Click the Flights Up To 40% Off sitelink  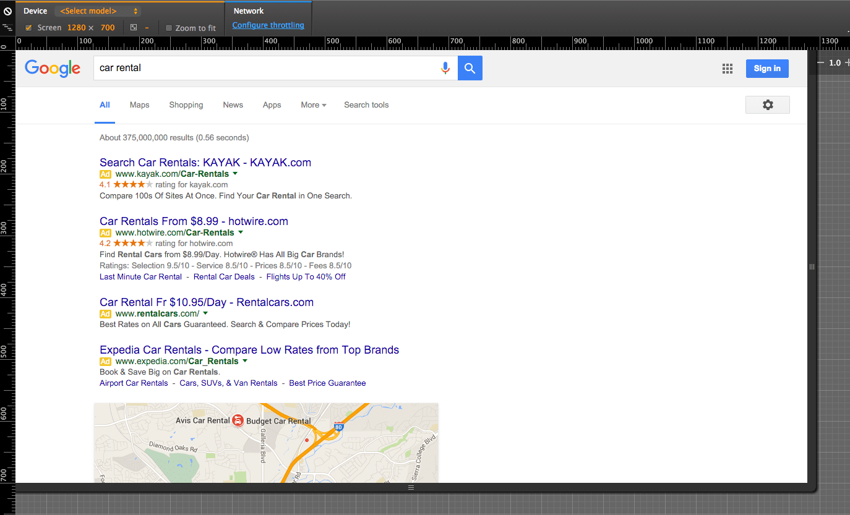click(x=306, y=277)
